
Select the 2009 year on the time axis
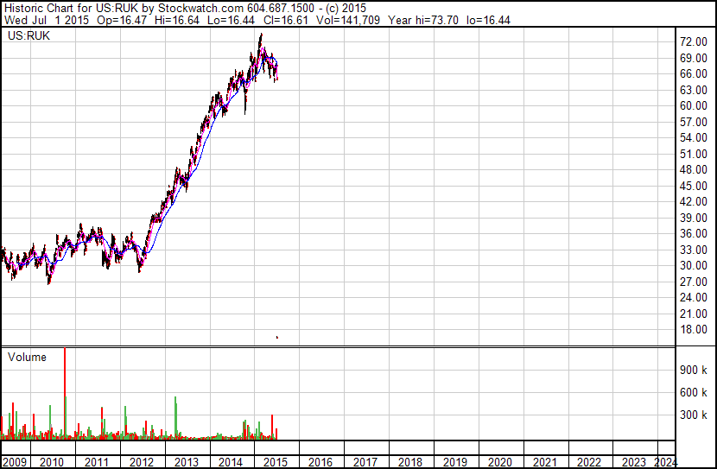[x=15, y=462]
